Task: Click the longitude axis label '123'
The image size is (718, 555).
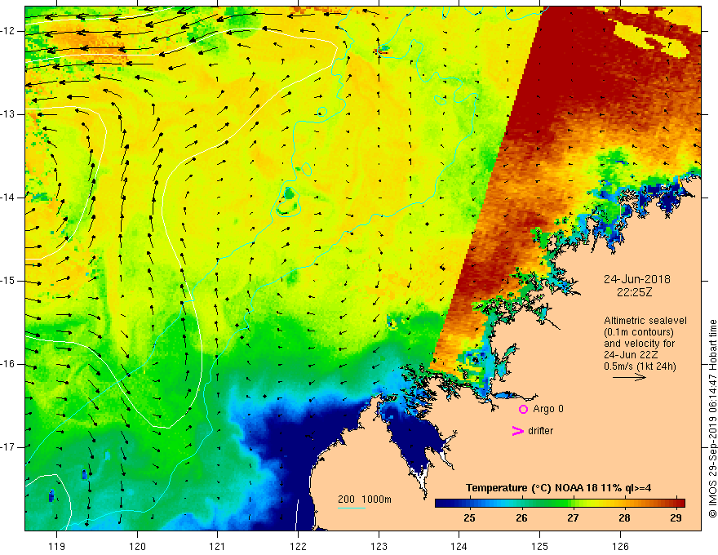Action: 379,546
